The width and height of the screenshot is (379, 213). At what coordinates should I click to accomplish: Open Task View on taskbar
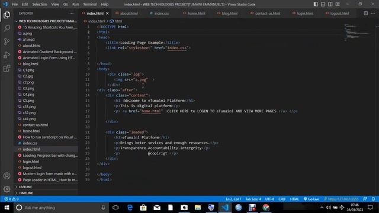(x=115, y=208)
